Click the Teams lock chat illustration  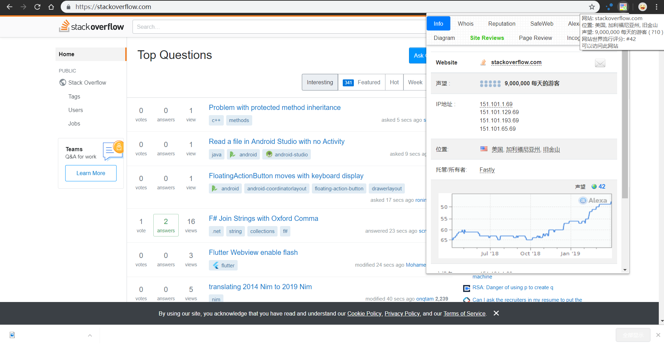pos(113,150)
